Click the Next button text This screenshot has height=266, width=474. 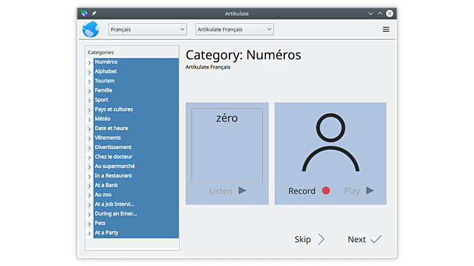point(357,240)
